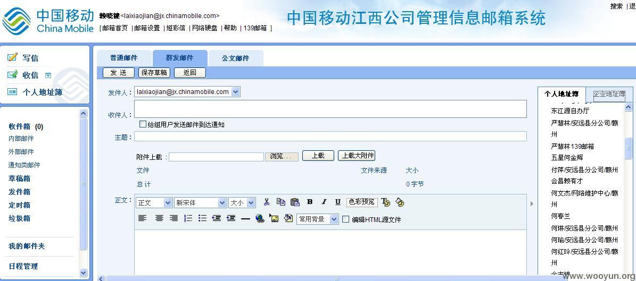Click the Copy icon in editor toolbar

pos(280,202)
